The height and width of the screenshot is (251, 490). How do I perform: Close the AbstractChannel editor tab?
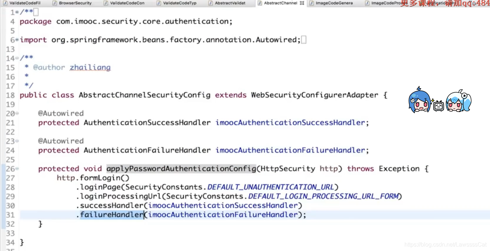click(302, 3)
